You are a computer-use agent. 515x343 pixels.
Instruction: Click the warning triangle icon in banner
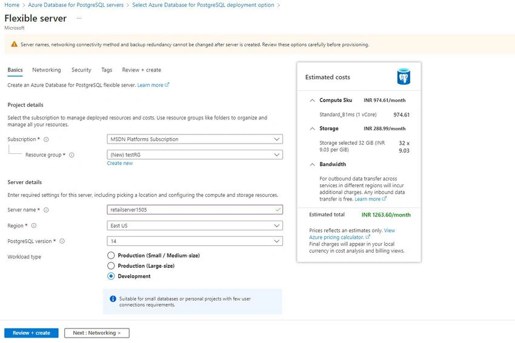[x=14, y=44]
